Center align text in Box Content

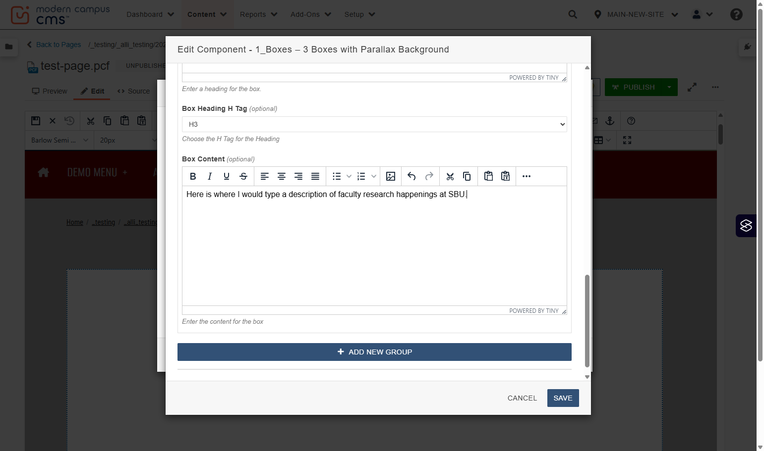282,176
